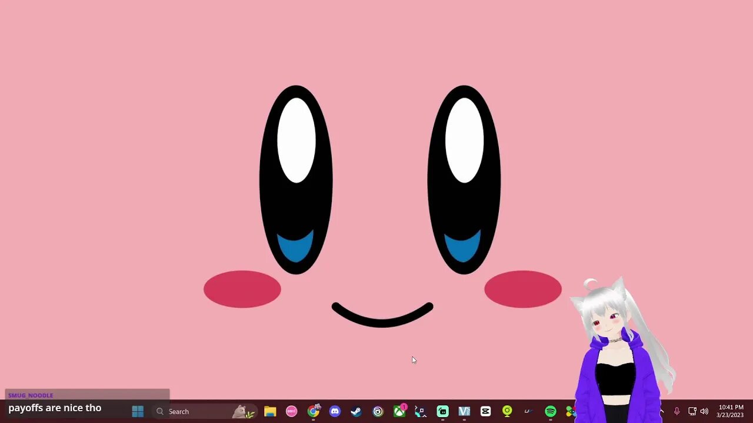Open Ubisoft Connect from the taskbar
Image resolution: width=753 pixels, height=423 pixels.
point(378,412)
